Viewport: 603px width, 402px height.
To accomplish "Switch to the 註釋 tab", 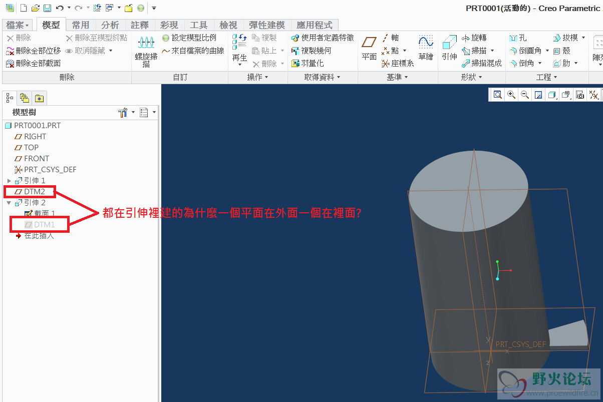I will click(140, 25).
